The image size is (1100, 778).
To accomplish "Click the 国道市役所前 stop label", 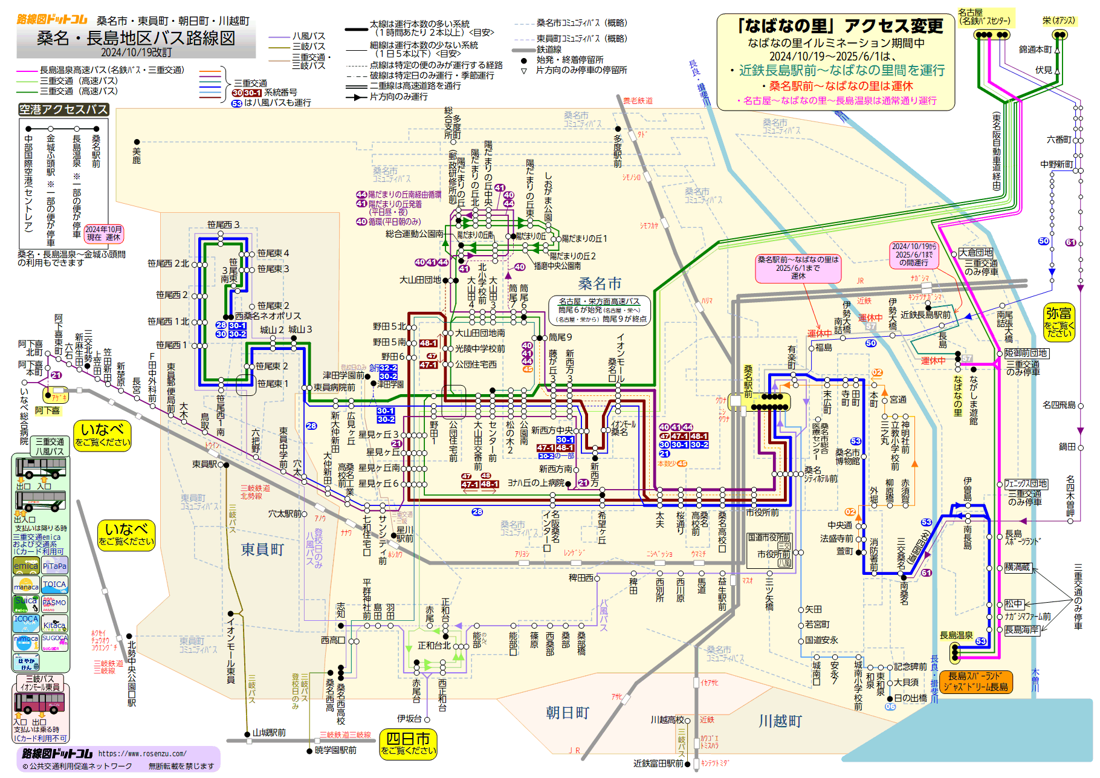I will point(769,537).
